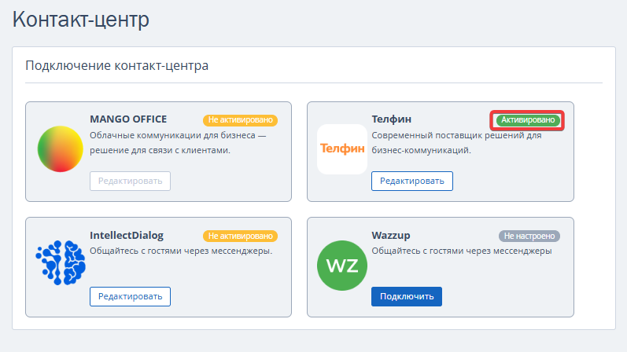Click the gray 'Не настроено' badge on Wazzup
Image resolution: width=627 pixels, height=352 pixels.
pyautogui.click(x=529, y=236)
